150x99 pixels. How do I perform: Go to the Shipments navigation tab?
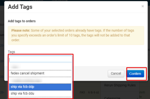click(12, 0)
